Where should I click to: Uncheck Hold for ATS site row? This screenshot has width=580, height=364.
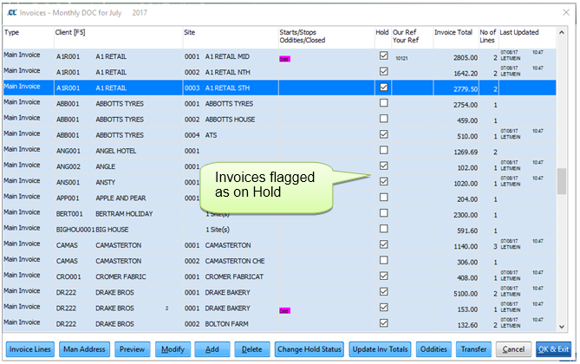(x=383, y=134)
